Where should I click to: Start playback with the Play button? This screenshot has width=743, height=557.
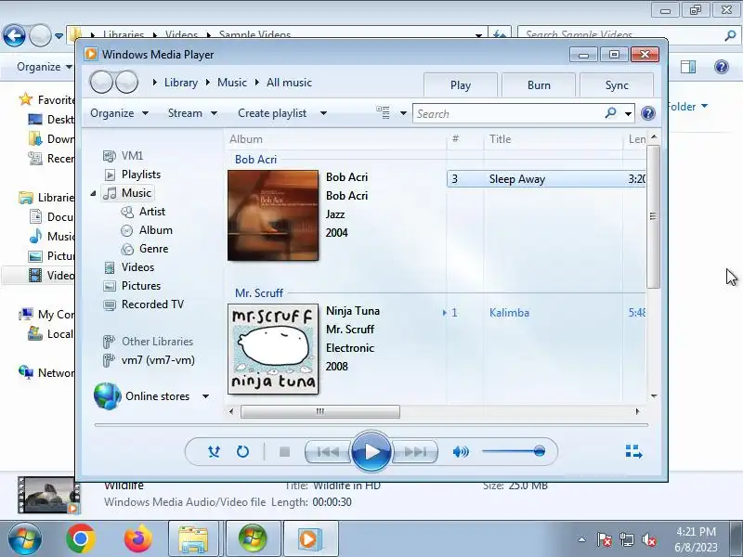[371, 451]
